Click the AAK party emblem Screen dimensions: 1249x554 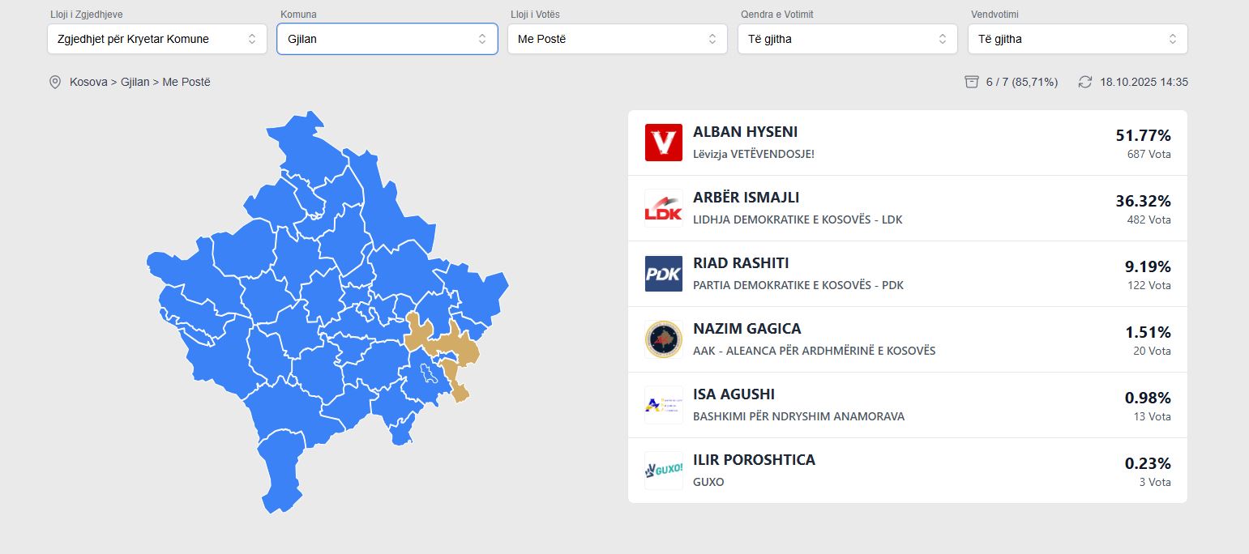(x=663, y=339)
